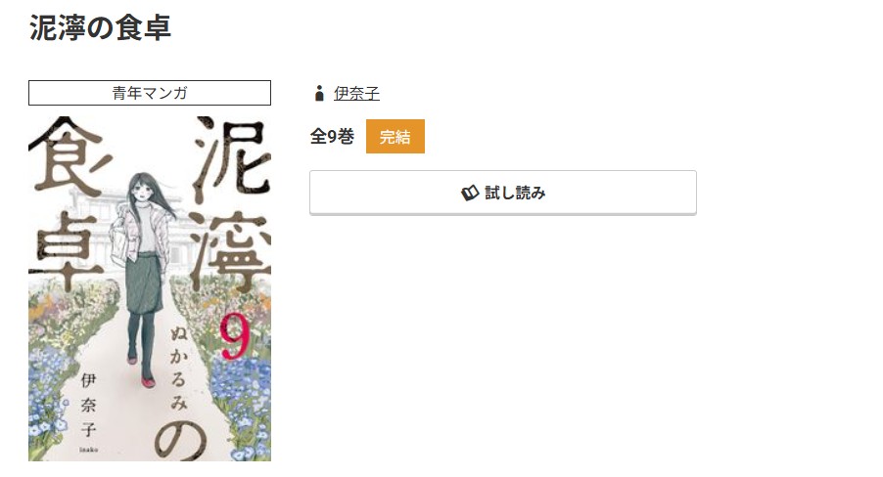883x477 pixels.
Task: Click the ぬかるみ reading text on the cover
Action: pos(179,369)
